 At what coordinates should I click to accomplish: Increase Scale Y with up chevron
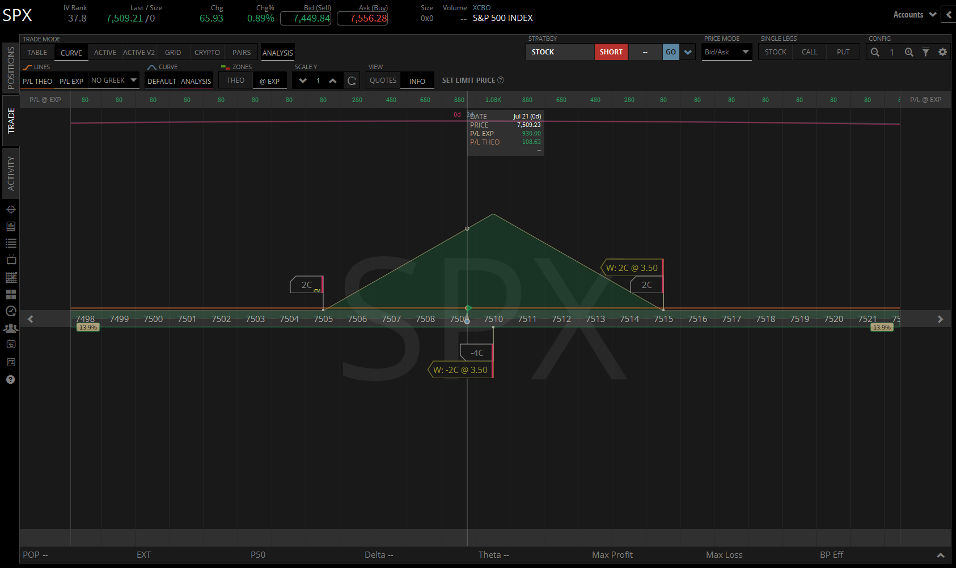pos(333,81)
